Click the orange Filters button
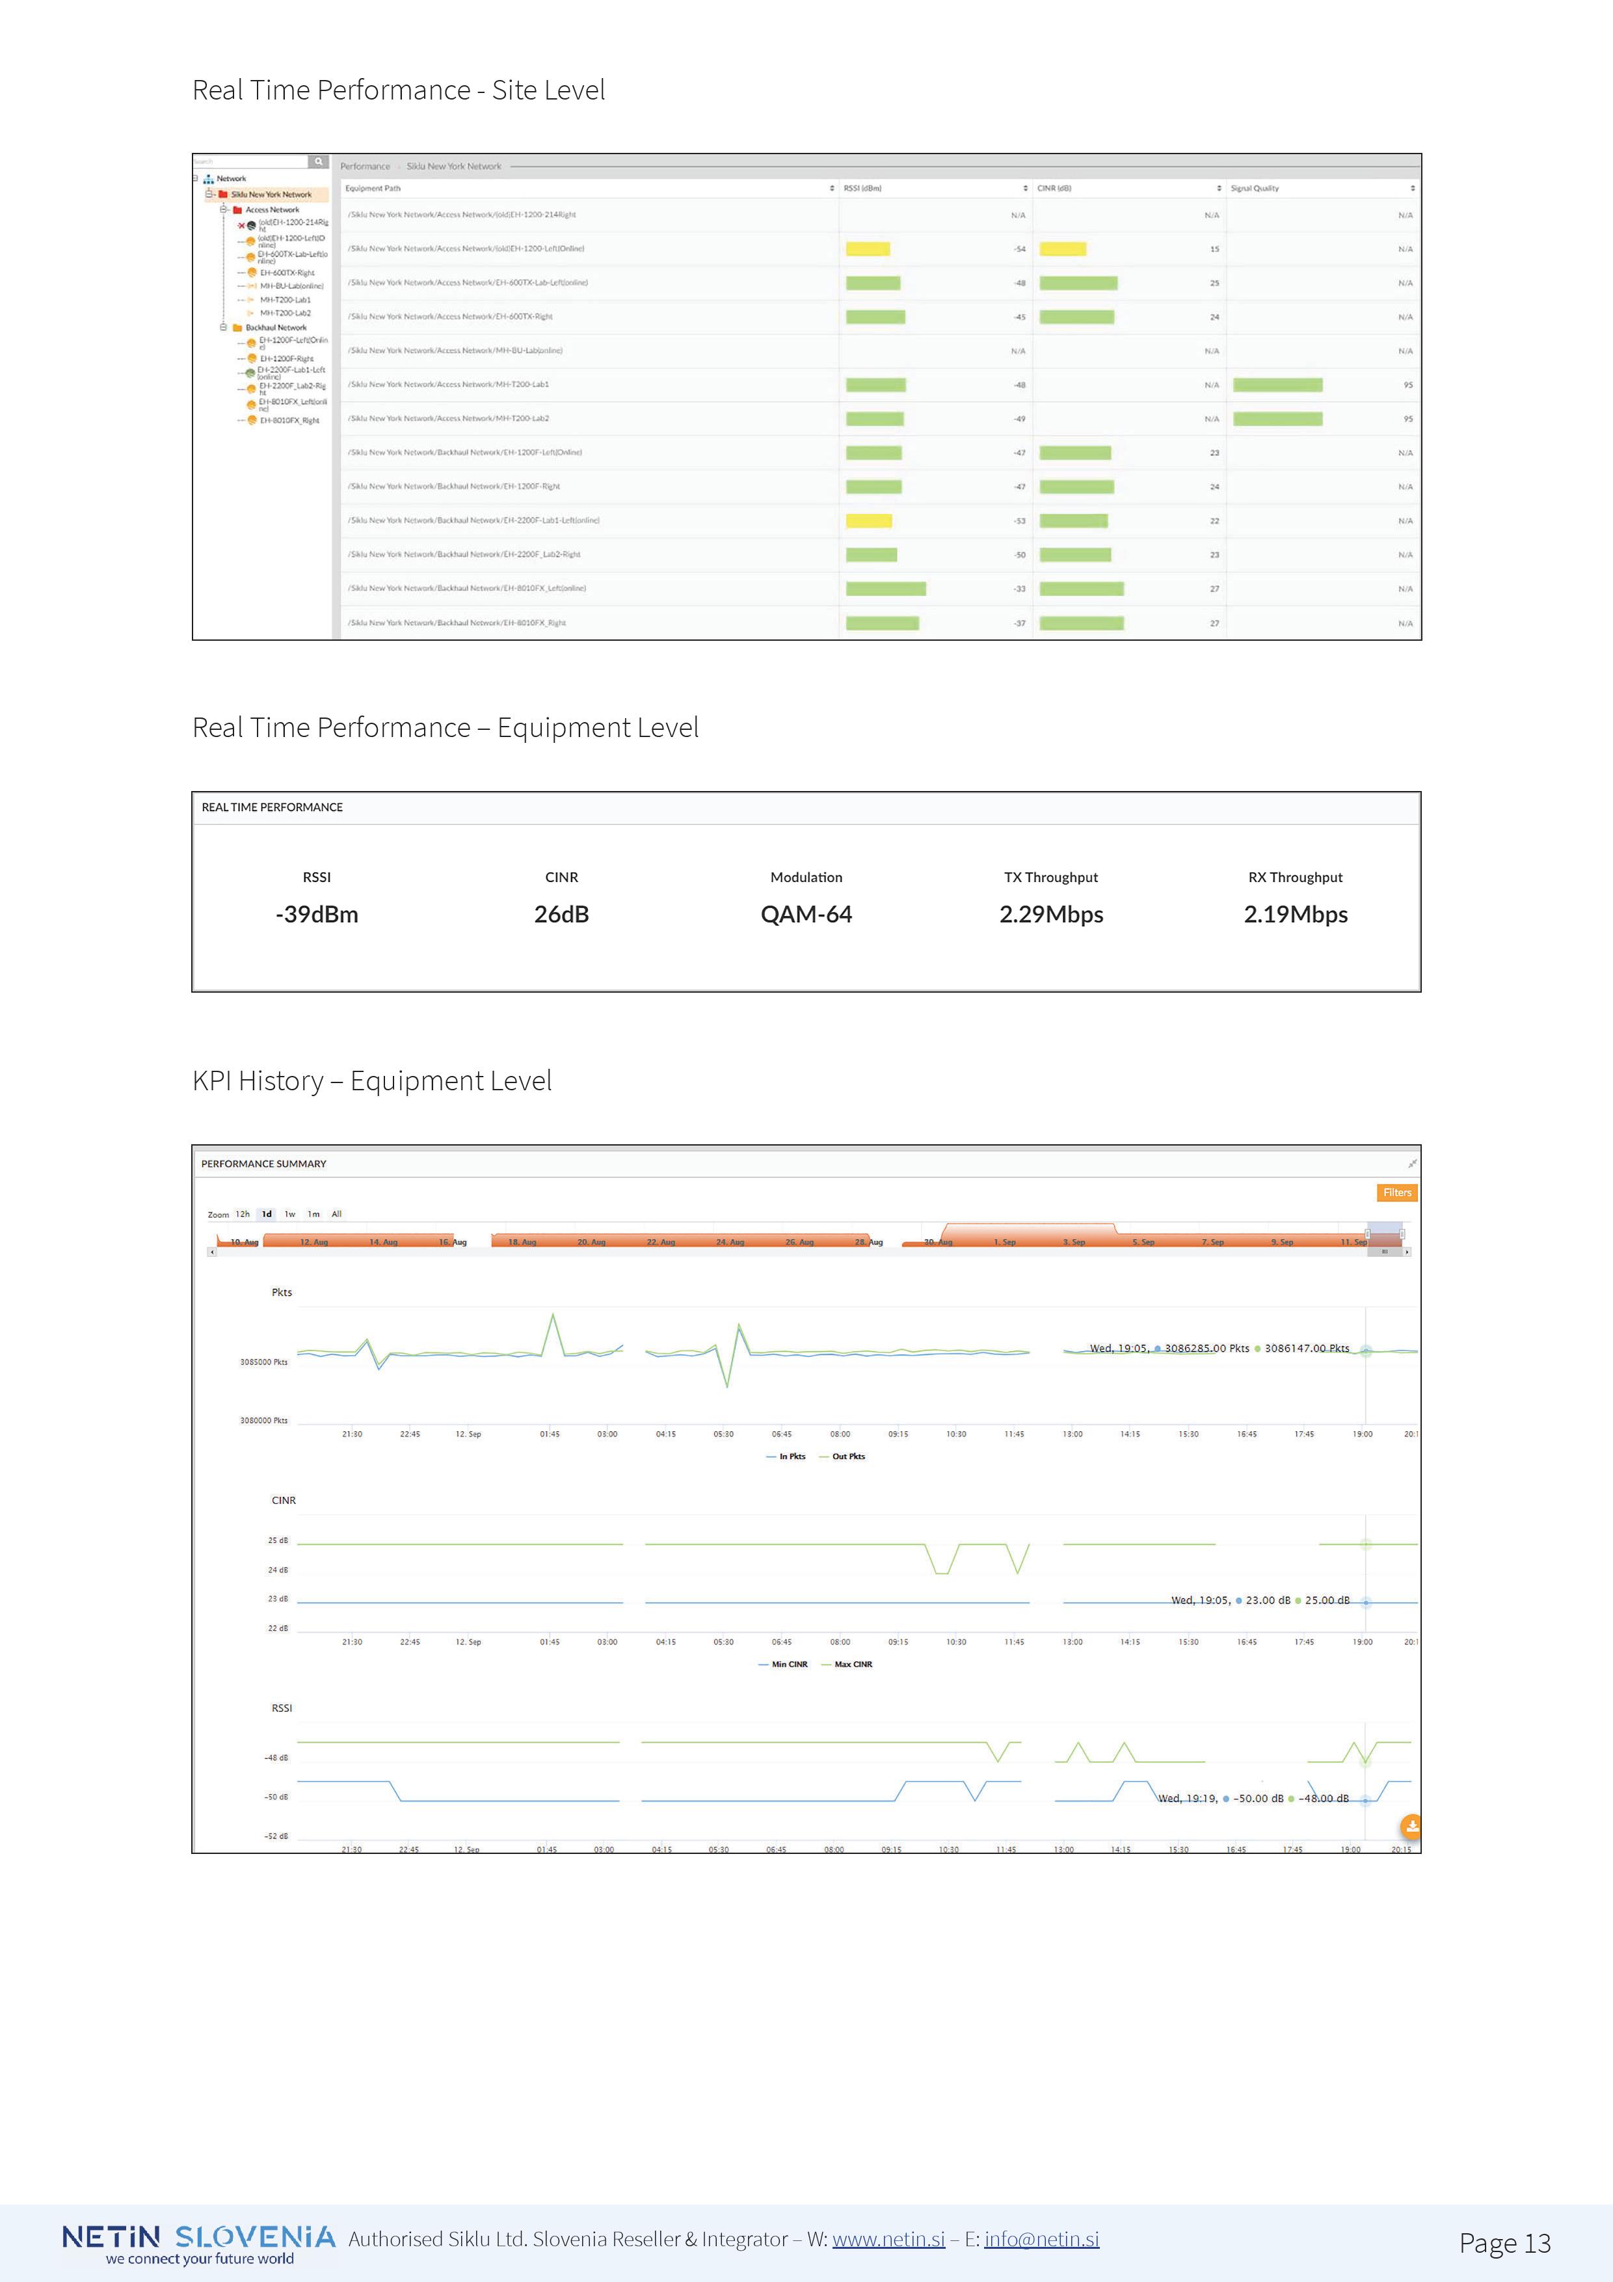1613x2282 pixels. click(x=1396, y=1192)
